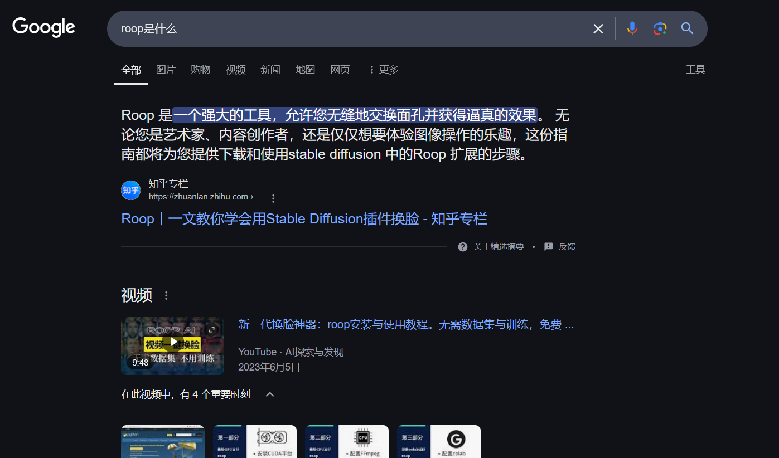
Task: Open the 新闻 results tab
Action: click(x=270, y=70)
